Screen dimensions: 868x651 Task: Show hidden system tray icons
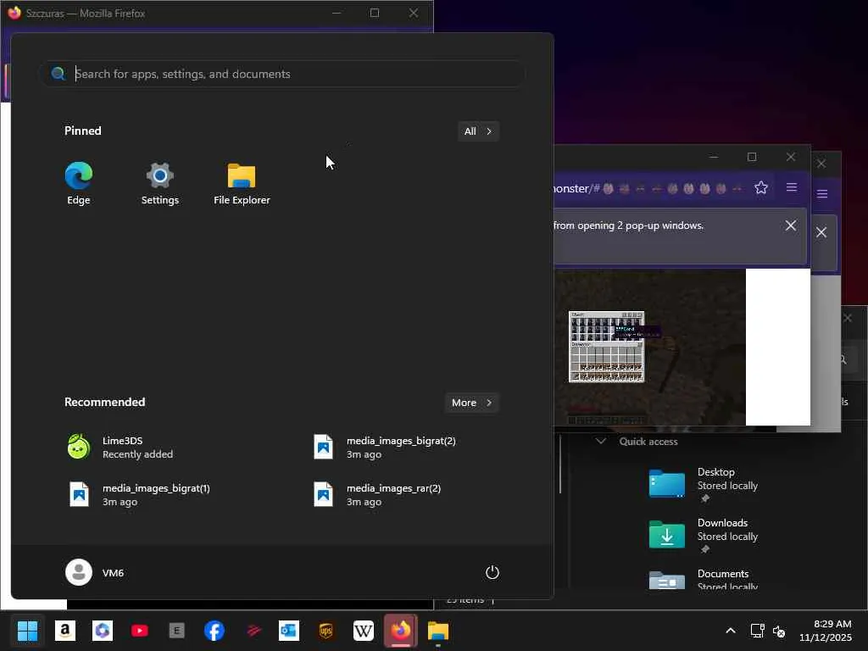coord(731,631)
